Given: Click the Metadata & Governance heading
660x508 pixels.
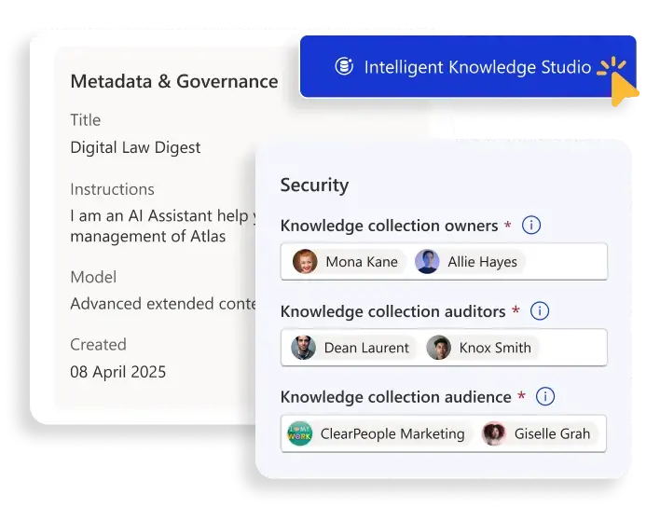Looking at the screenshot, I should (174, 81).
